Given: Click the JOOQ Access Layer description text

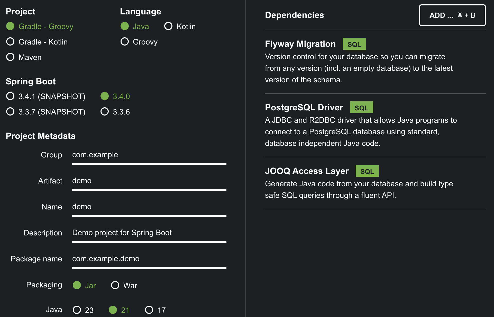Looking at the screenshot, I should (359, 190).
